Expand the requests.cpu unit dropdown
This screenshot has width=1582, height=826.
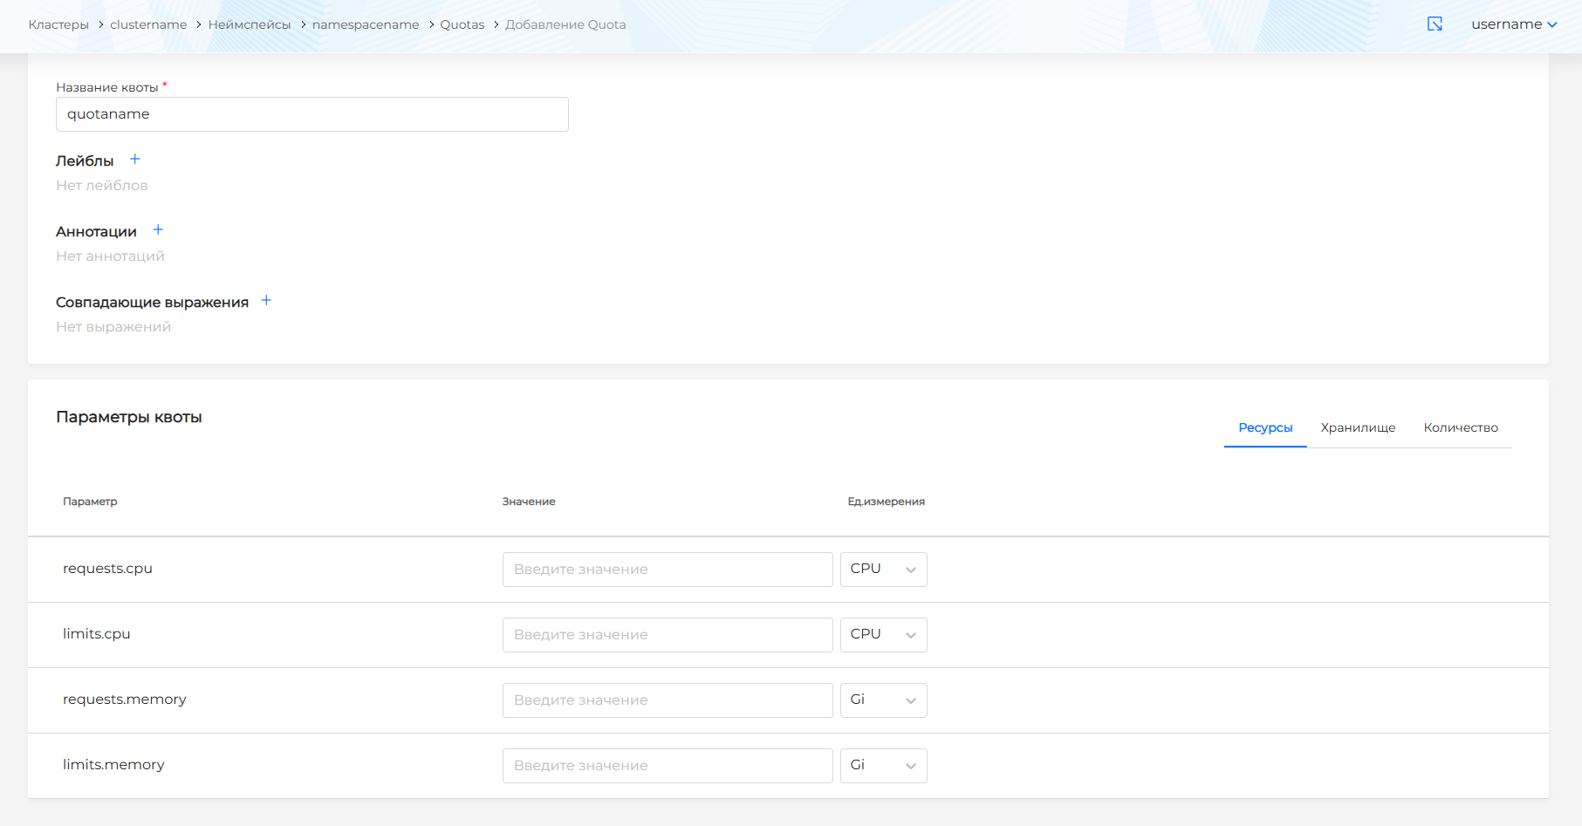(x=883, y=570)
